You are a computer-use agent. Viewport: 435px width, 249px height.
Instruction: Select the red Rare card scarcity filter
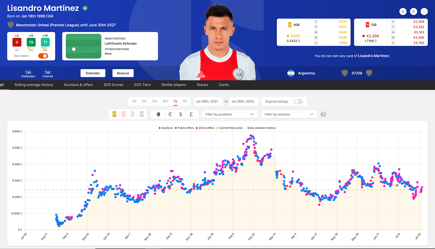(124, 114)
